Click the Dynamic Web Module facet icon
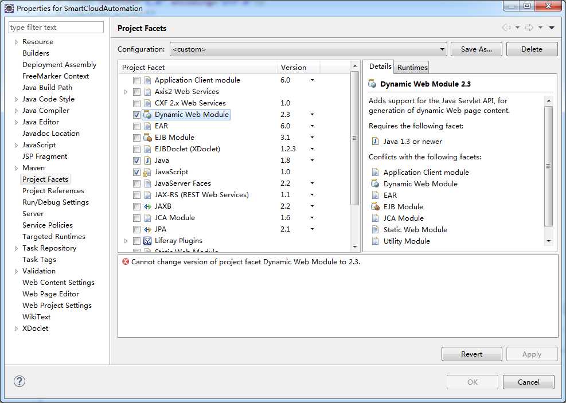The image size is (566, 403). pyautogui.click(x=147, y=115)
